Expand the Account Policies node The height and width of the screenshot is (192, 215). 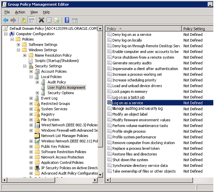pyautogui.click(x=31, y=71)
